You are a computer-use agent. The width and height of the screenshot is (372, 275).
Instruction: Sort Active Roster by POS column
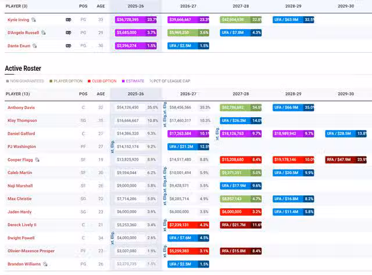click(x=83, y=94)
